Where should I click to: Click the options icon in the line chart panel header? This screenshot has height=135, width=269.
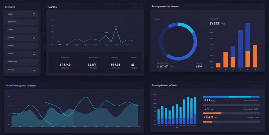[140, 7]
